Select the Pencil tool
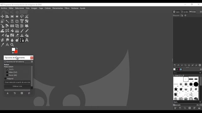 click(27, 31)
